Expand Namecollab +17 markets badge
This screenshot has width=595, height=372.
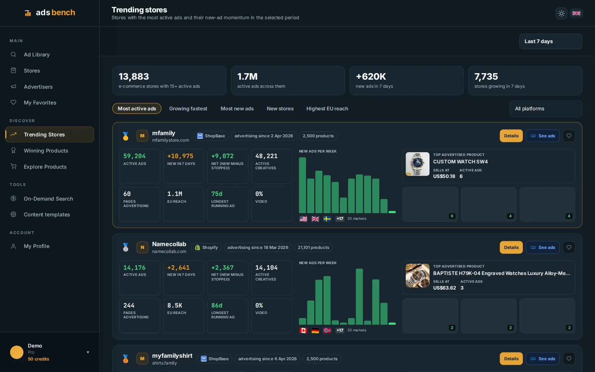(x=340, y=330)
